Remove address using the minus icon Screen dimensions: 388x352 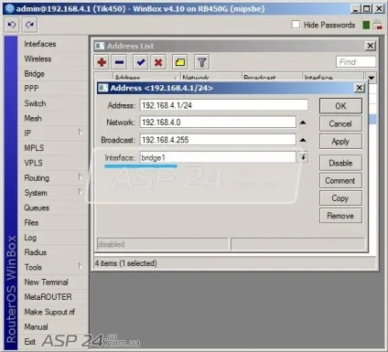point(119,62)
